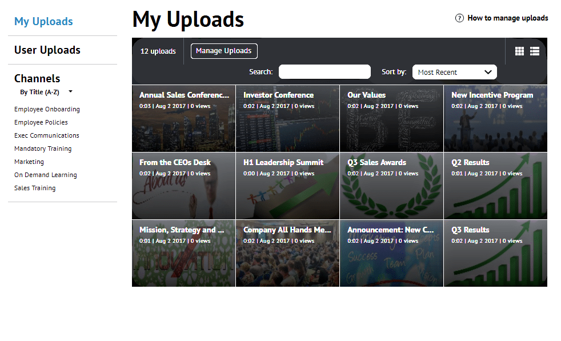
Task: Click the Channels heading
Action: pos(37,78)
